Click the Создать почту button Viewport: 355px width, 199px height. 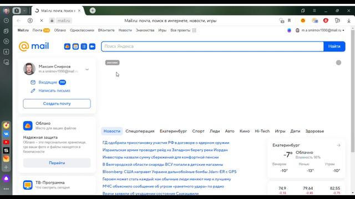coord(57,103)
